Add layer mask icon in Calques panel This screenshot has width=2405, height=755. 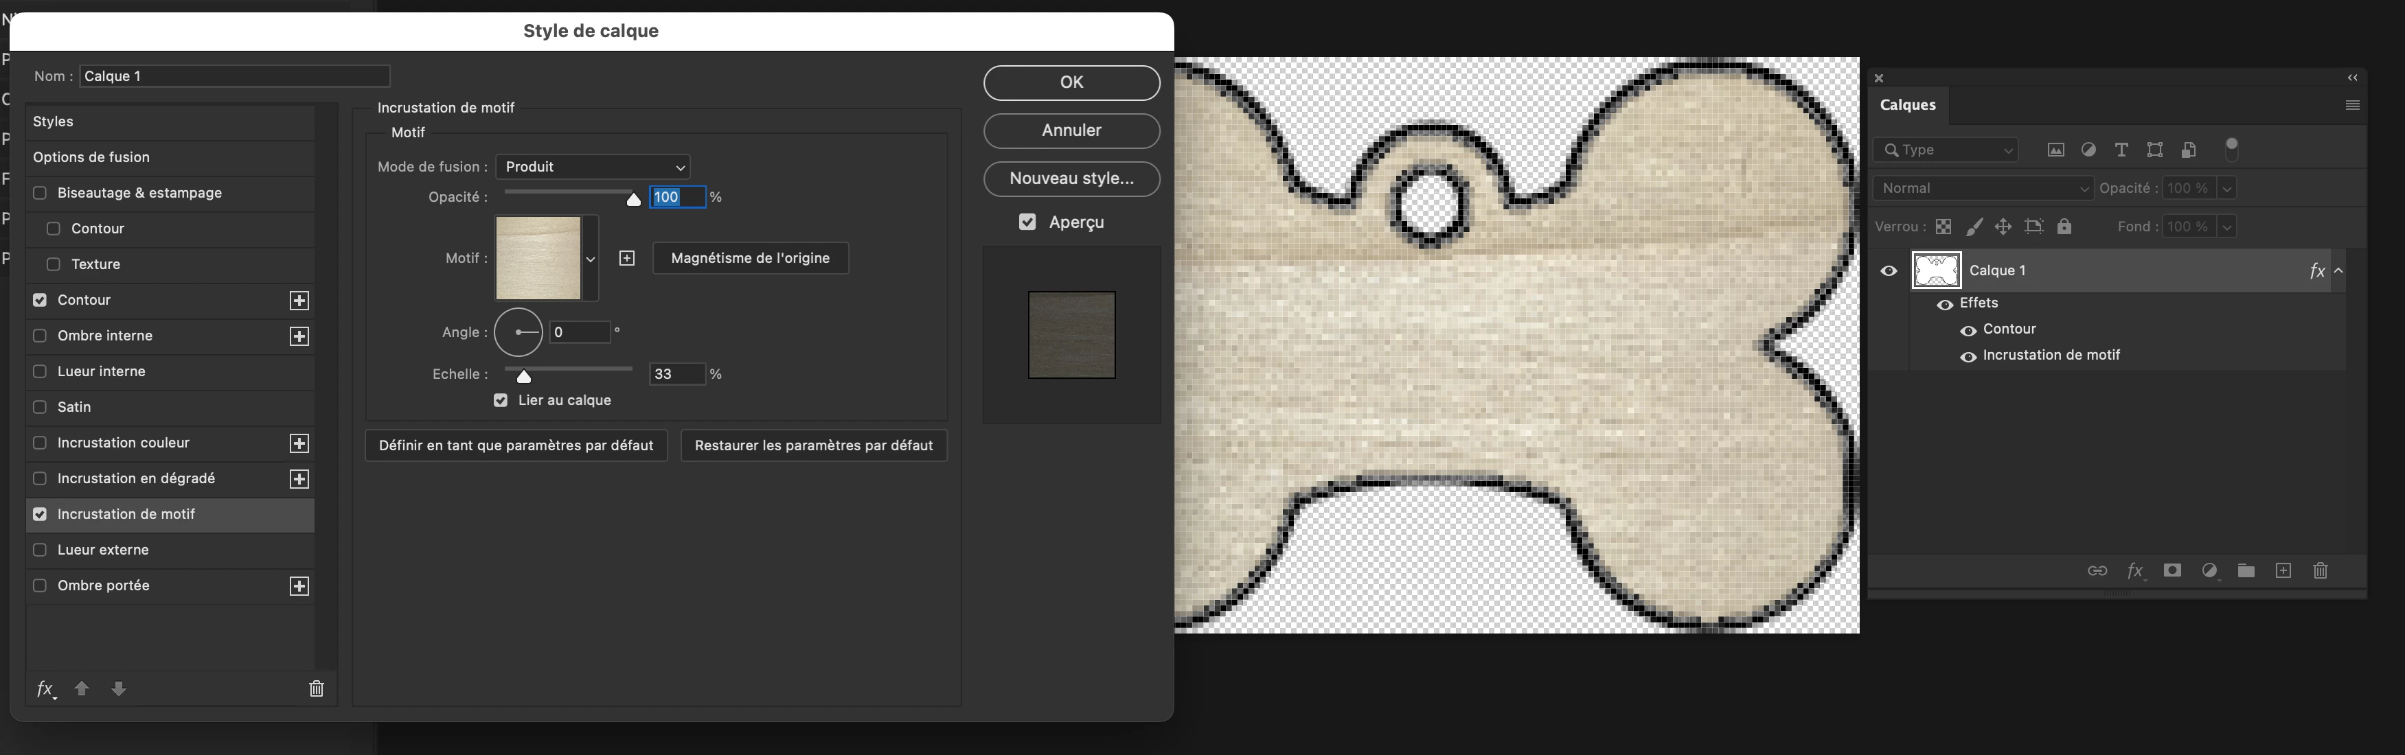(2172, 570)
